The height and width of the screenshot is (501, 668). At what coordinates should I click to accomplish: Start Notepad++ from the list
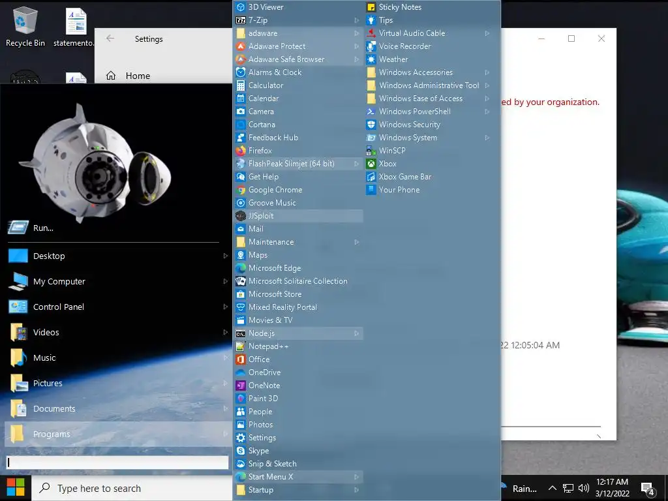pos(241,346)
